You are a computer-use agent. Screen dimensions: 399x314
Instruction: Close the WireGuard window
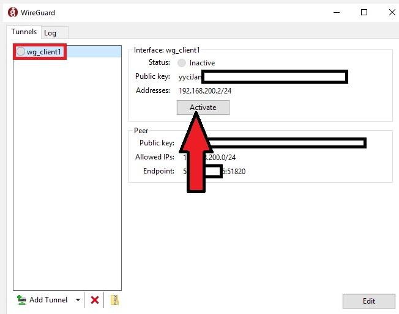(392, 12)
